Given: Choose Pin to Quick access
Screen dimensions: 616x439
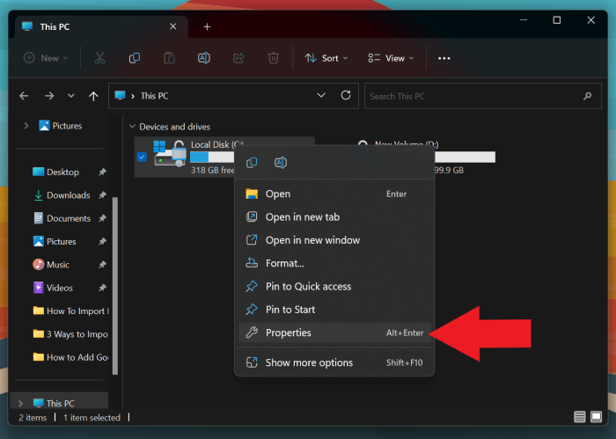Looking at the screenshot, I should point(308,286).
